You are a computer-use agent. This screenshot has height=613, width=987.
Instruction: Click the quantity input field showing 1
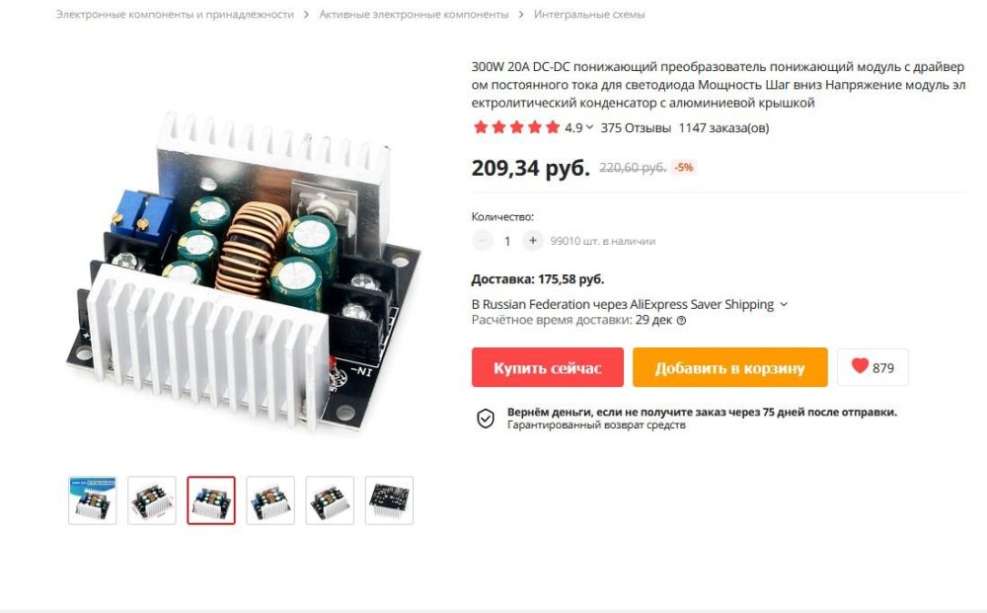[507, 241]
